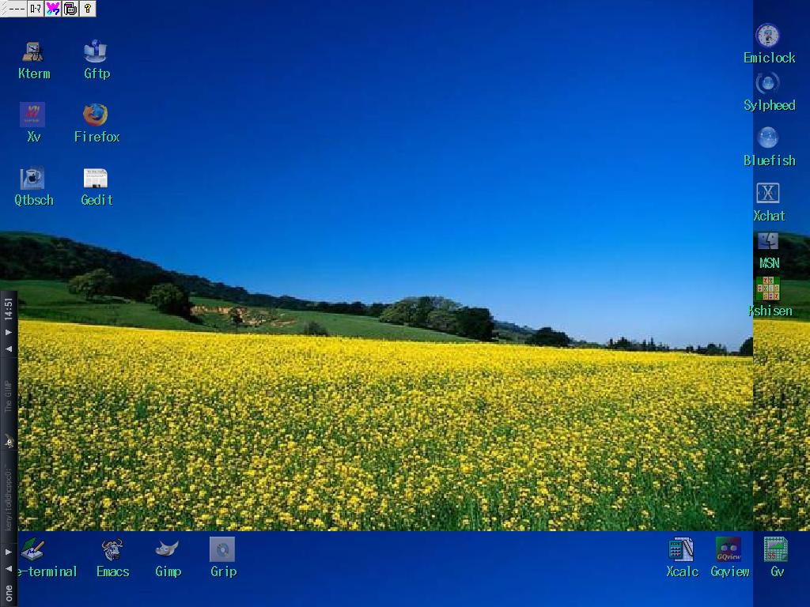
Task: Open the Xcalc calculator
Action: pyautogui.click(x=681, y=551)
